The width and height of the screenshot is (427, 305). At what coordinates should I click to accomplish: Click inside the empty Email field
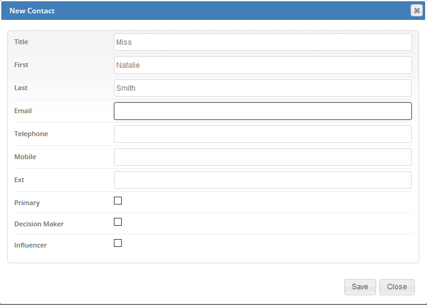262,111
